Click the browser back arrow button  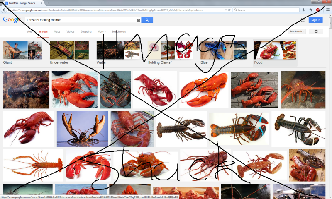click(4, 10)
